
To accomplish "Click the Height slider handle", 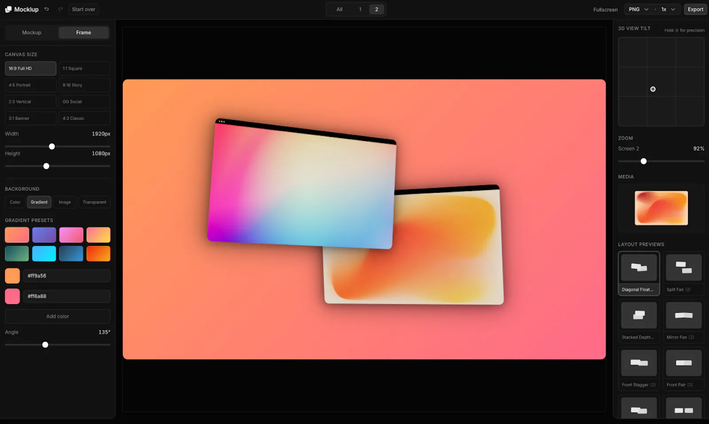I will pos(46,166).
